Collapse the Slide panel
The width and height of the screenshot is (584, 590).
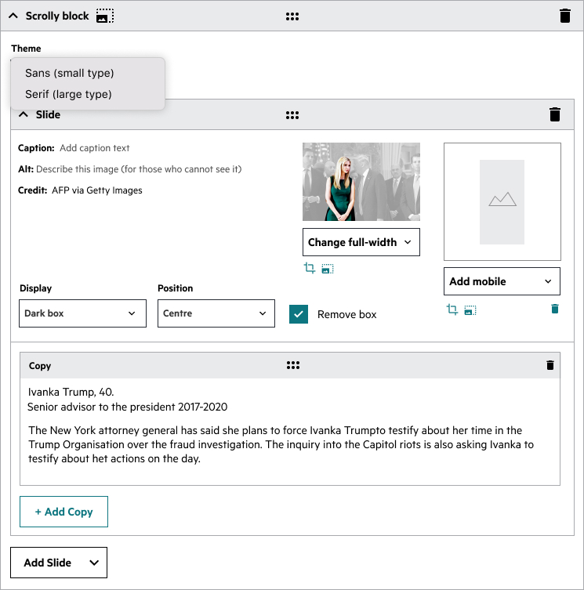pyautogui.click(x=24, y=114)
